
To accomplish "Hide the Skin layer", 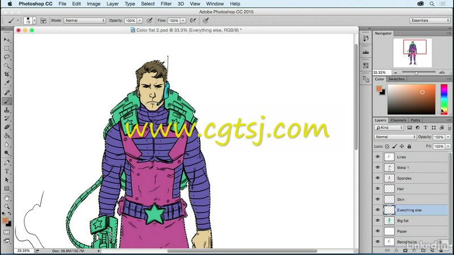I will 377,199.
